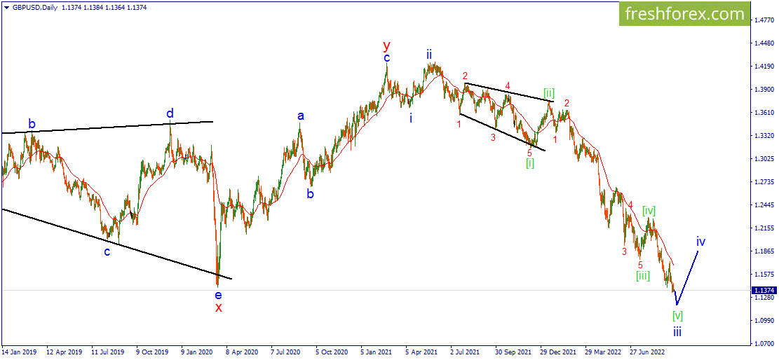This screenshot has width=779, height=360.
Task: Click the GBPUSD,Daily chart title
Action: coord(34,8)
